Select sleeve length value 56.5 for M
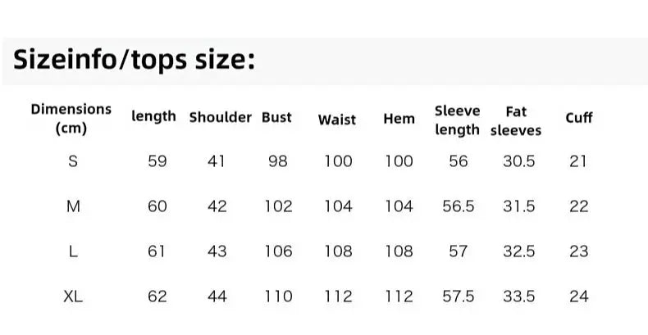Image resolution: width=648 pixels, height=335 pixels. click(x=459, y=206)
